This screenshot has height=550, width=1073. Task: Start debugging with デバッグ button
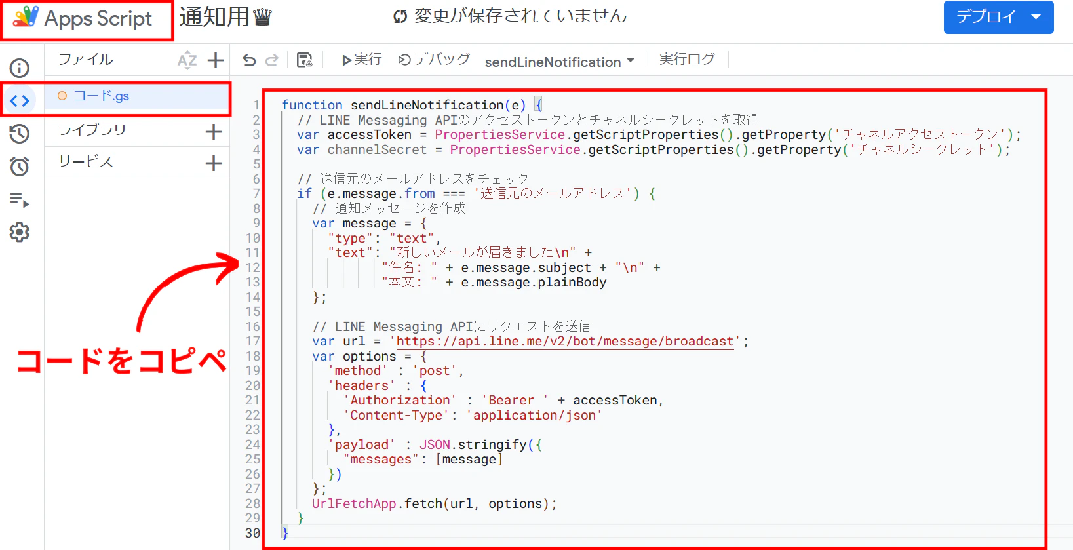coord(435,60)
